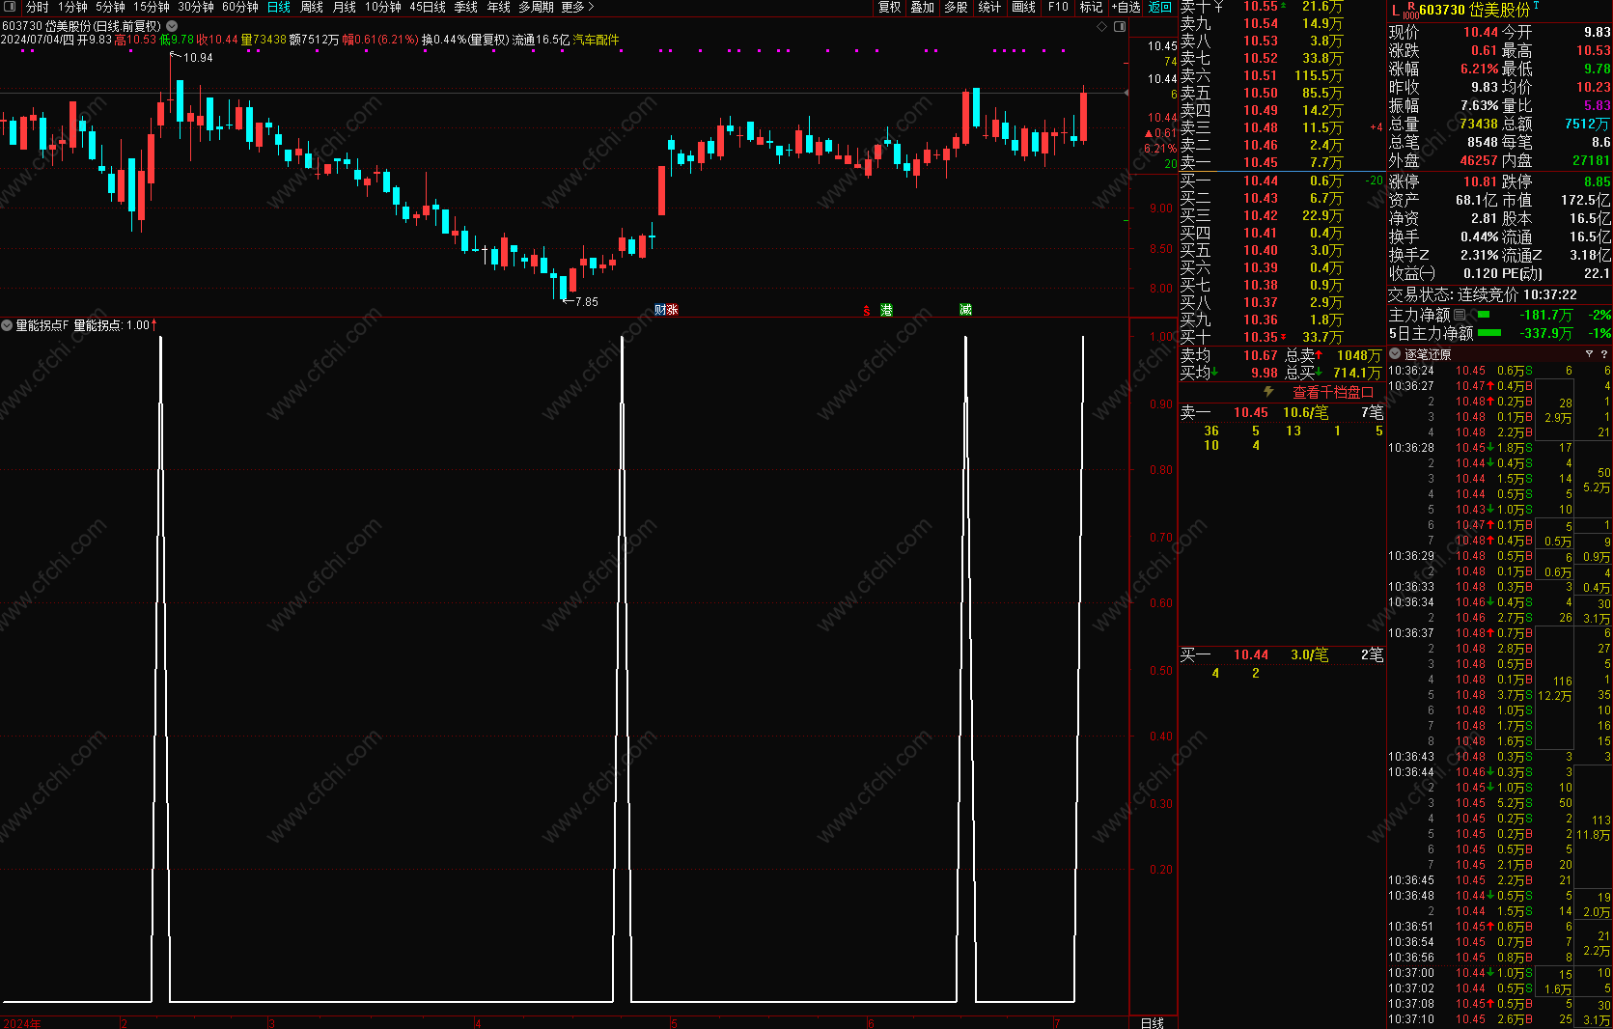Click the filter icon in 逐笔还原 header
This screenshot has width=1613, height=1029.
pos(1589,354)
